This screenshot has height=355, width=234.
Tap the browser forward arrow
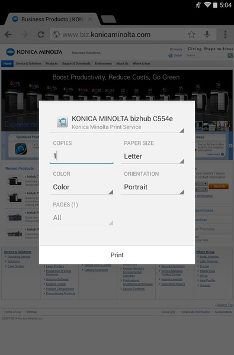pos(24,35)
